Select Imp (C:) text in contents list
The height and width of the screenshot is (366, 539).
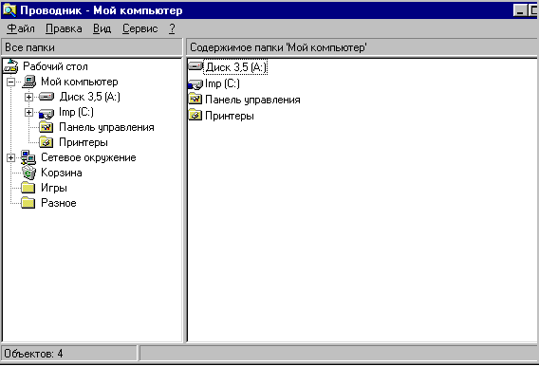pyautogui.click(x=222, y=83)
